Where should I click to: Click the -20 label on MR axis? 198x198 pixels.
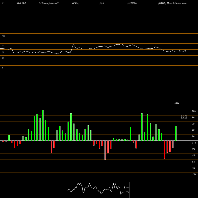click(x=193, y=149)
